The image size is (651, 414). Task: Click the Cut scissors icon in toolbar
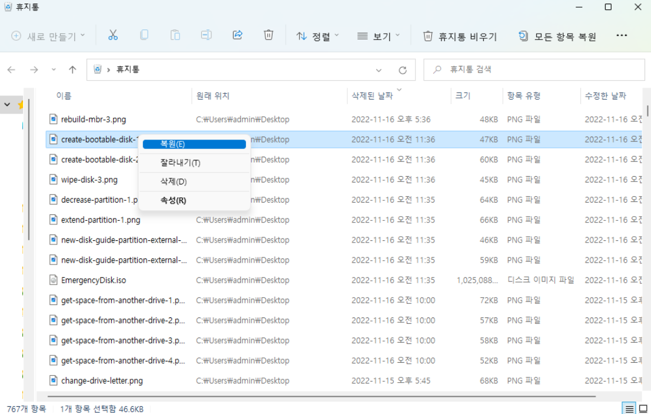pos(113,35)
